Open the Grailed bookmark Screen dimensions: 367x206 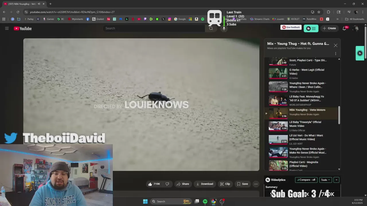pyautogui.click(x=98, y=19)
